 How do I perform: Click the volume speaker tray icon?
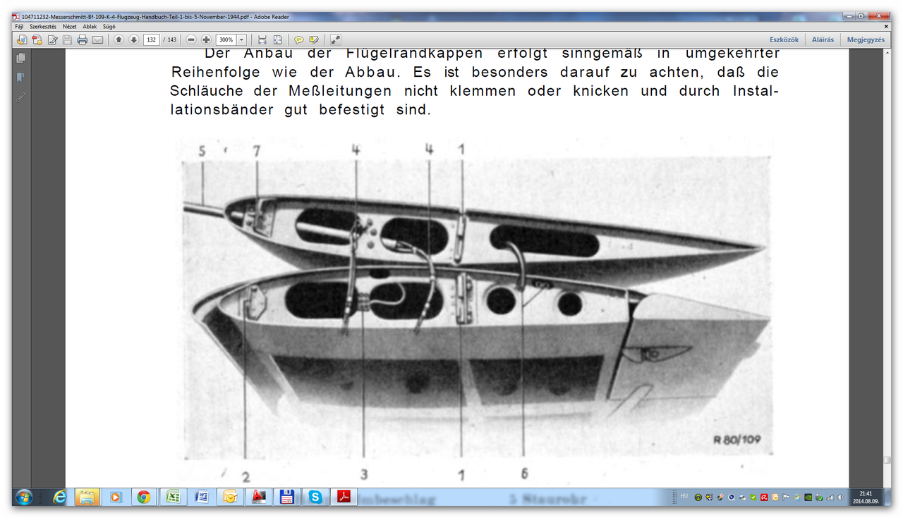(x=841, y=497)
